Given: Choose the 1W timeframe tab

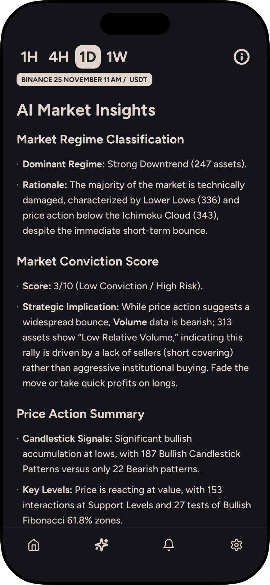Looking at the screenshot, I should click(117, 57).
